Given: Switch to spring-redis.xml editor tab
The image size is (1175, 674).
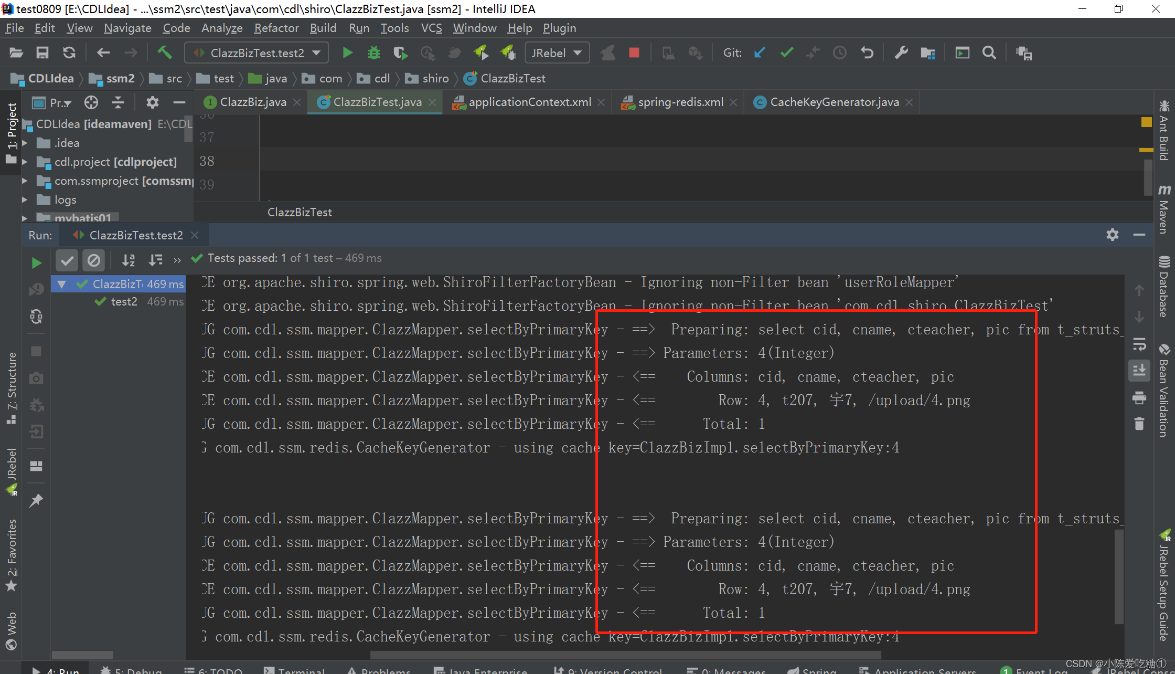Looking at the screenshot, I should tap(680, 102).
